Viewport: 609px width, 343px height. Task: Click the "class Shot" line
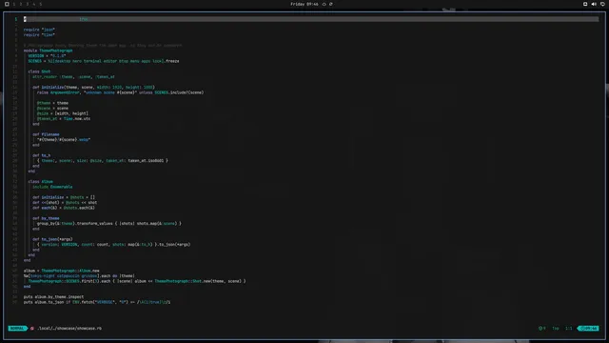tap(39, 71)
